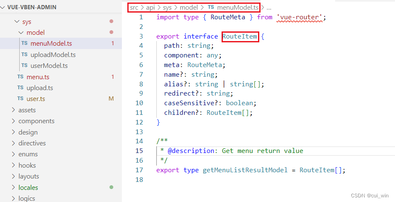Click the TS icon of menu.ts
395x202 pixels.
[x=21, y=77]
